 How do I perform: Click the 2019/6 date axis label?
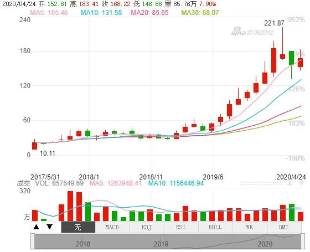tap(213, 177)
